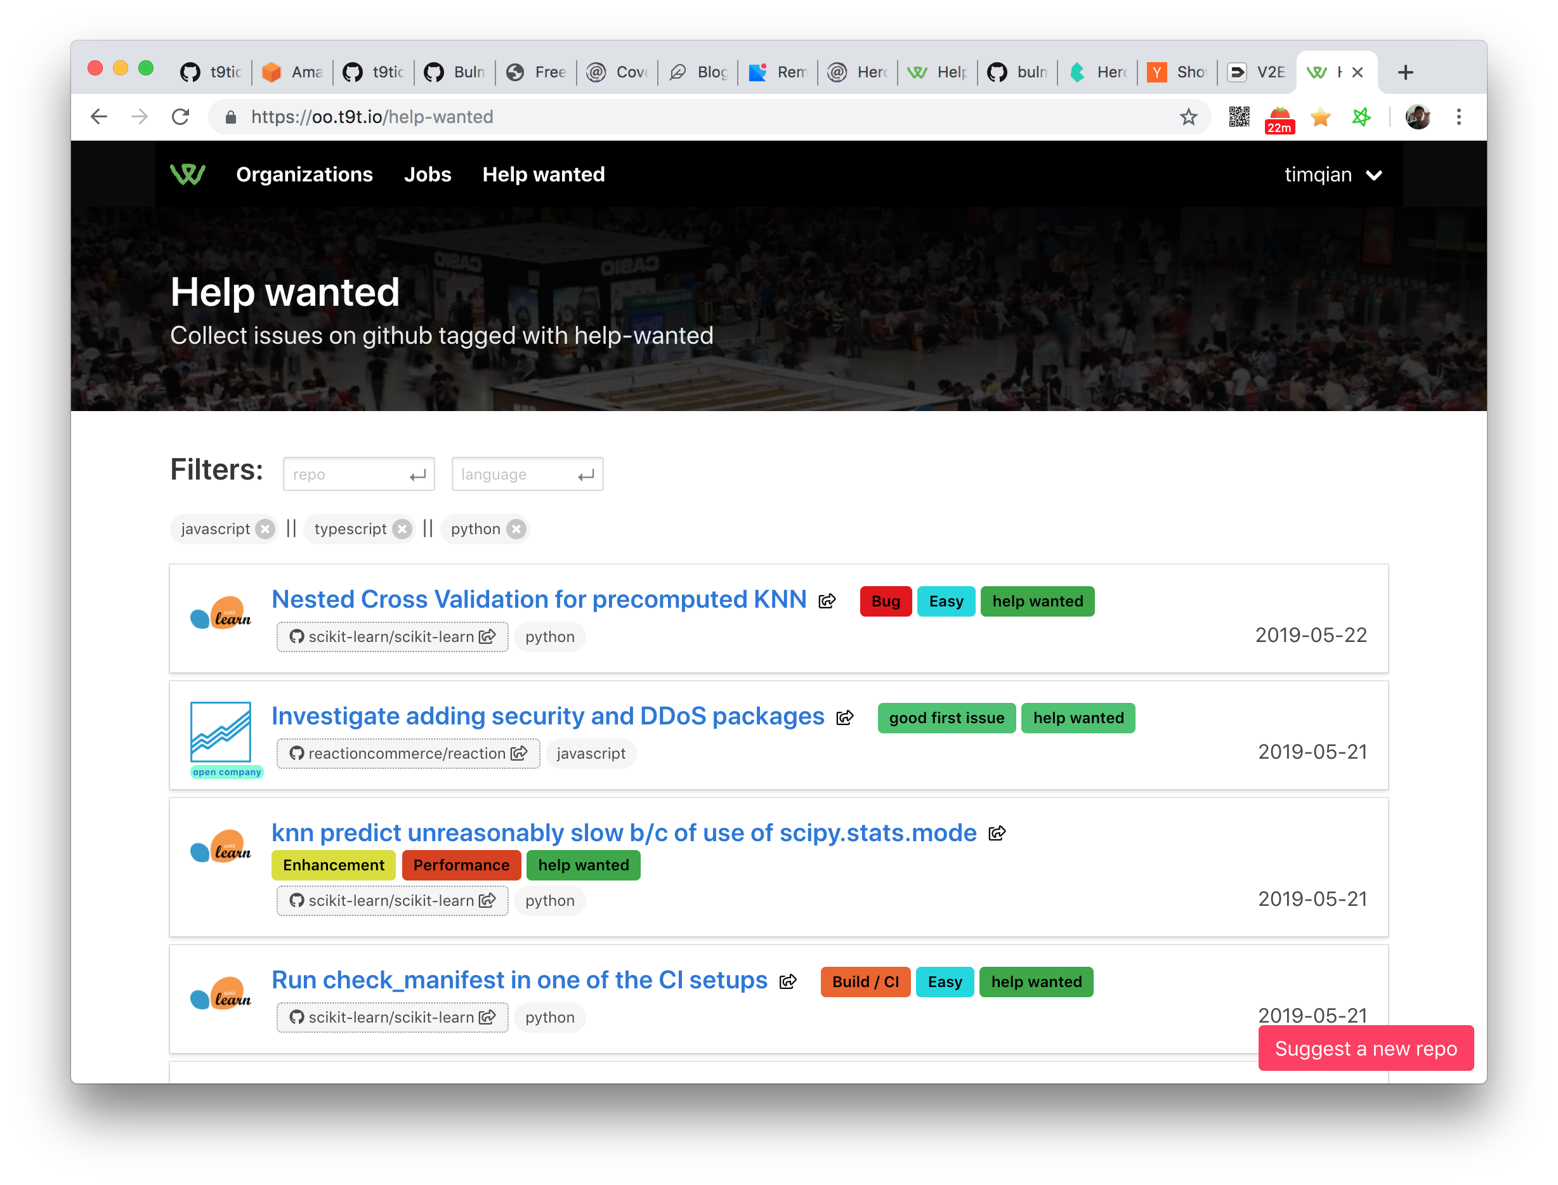This screenshot has width=1558, height=1185.
Task: Go to Organizations in the navbar
Action: click(x=304, y=175)
